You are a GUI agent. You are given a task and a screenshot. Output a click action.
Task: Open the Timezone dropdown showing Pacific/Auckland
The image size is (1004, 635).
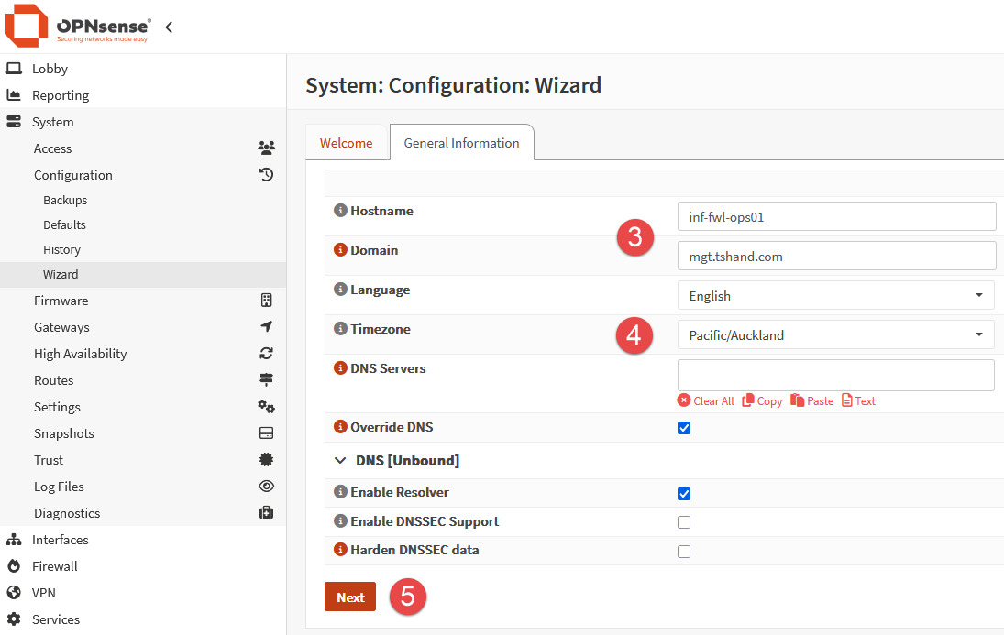pyautogui.click(x=835, y=335)
